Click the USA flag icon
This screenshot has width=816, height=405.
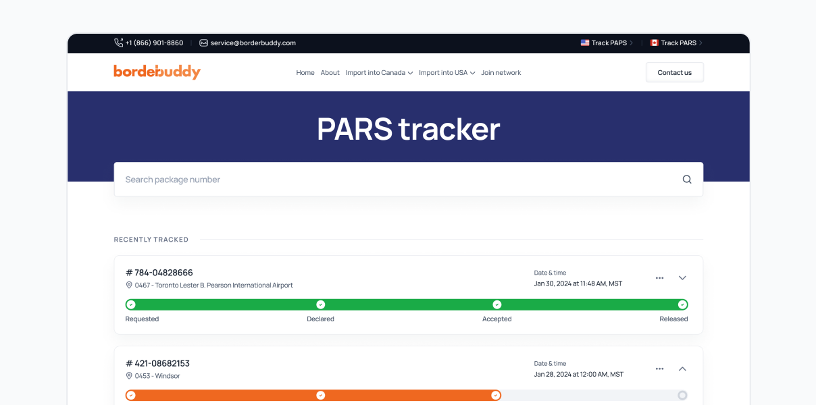(x=585, y=43)
